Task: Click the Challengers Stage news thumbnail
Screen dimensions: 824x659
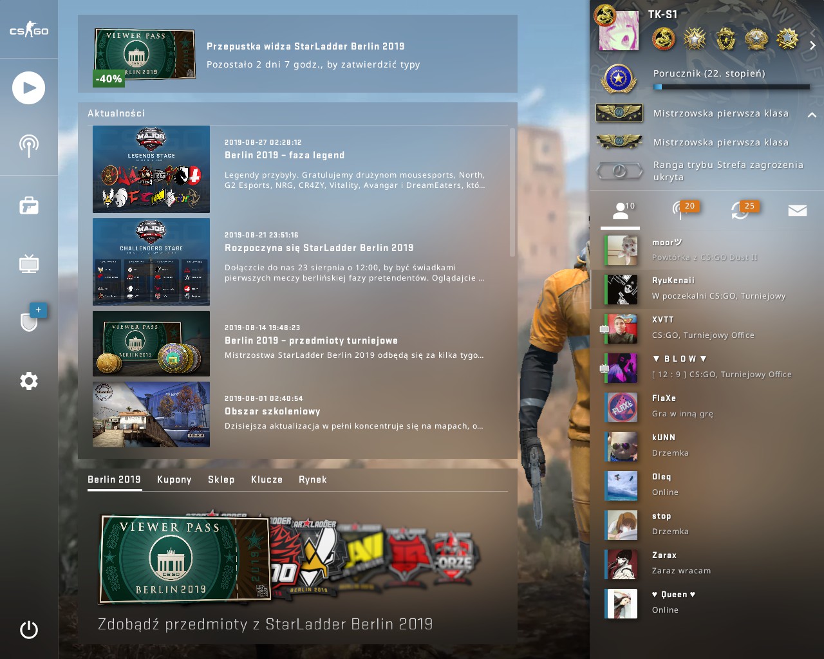Action: pos(151,262)
